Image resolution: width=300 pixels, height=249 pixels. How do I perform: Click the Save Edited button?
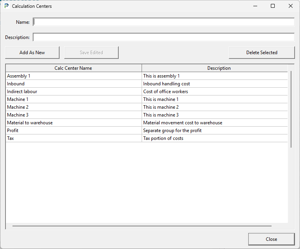[91, 53]
